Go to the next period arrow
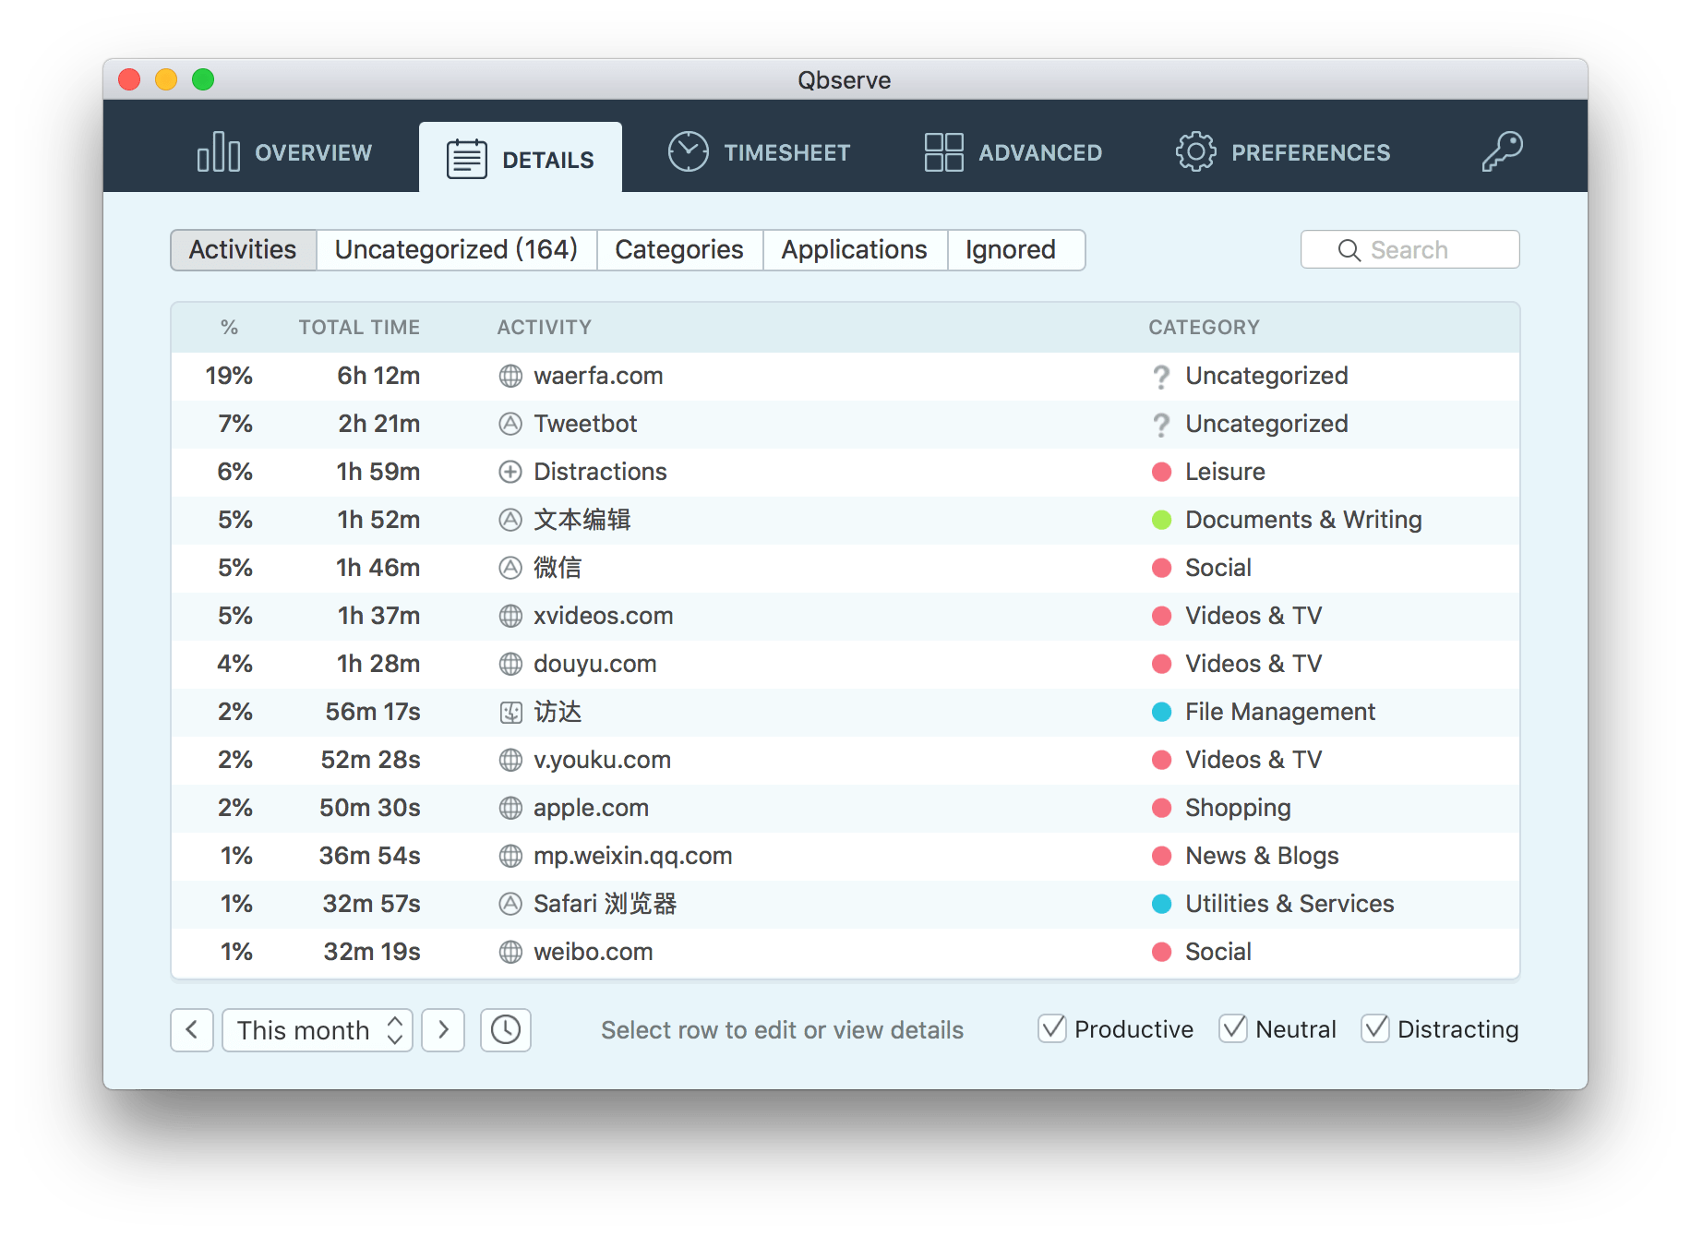This screenshot has width=1691, height=1237. click(443, 1030)
